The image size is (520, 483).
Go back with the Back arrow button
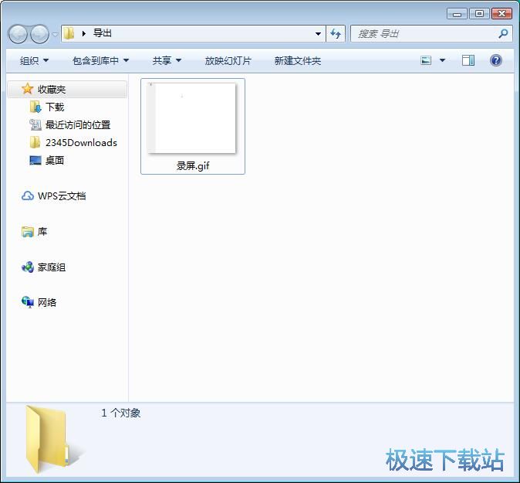click(x=18, y=34)
